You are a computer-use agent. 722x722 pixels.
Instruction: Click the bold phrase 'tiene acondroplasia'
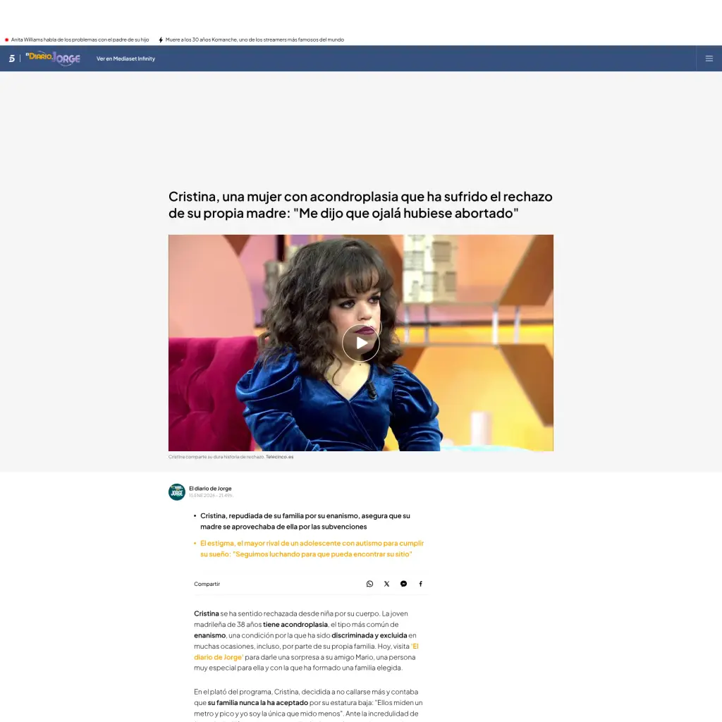tap(295, 625)
